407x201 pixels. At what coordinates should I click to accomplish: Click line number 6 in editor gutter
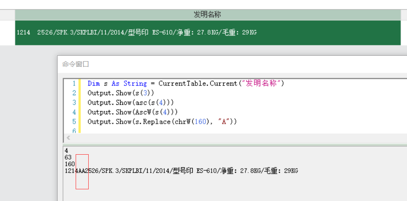[74, 131]
